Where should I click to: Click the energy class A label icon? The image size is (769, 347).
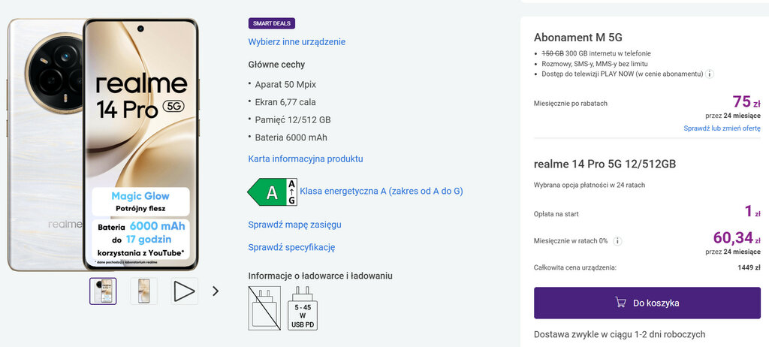point(272,192)
